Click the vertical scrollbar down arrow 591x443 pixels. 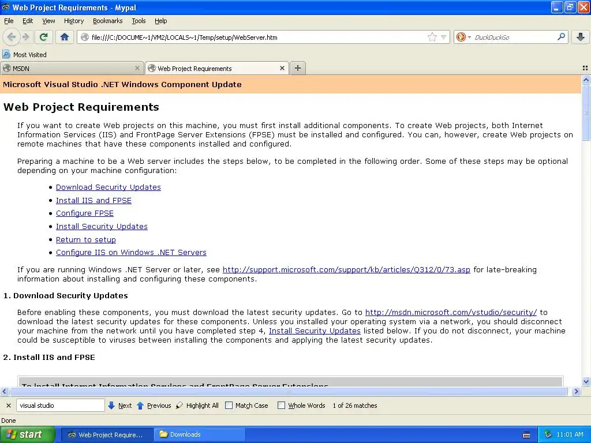pos(586,381)
